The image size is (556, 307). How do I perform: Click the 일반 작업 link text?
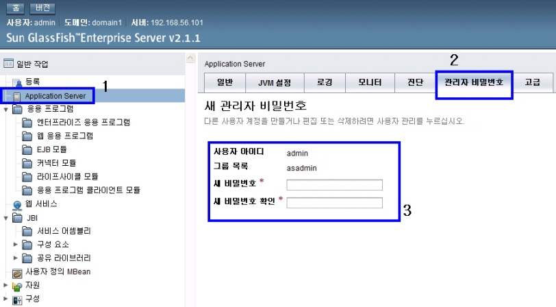pos(32,64)
